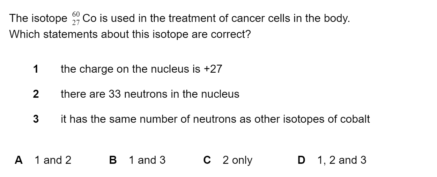437x177 pixels.
Task: Click the mass number 60 superscript
Action: [76, 15]
